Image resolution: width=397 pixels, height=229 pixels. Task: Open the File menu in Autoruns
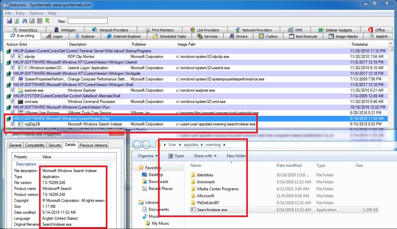(x=8, y=13)
